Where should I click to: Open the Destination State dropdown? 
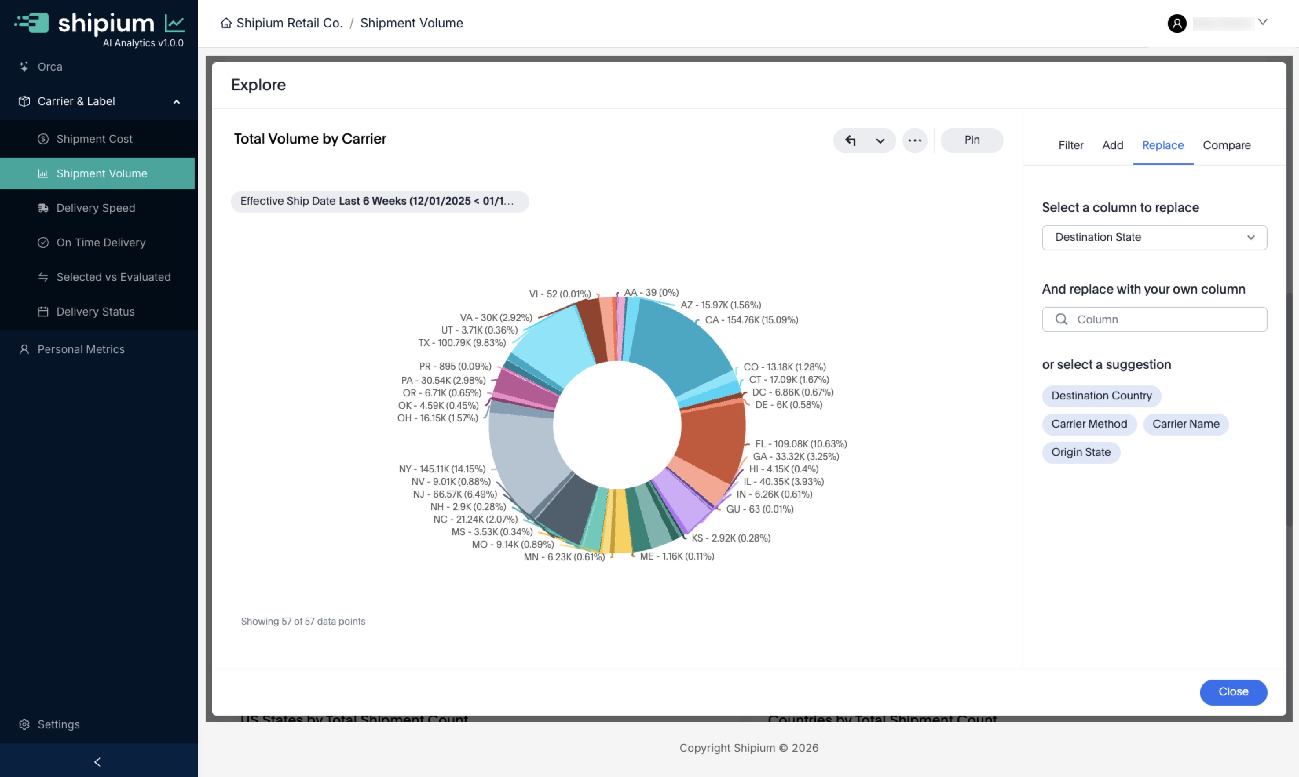coord(1154,238)
